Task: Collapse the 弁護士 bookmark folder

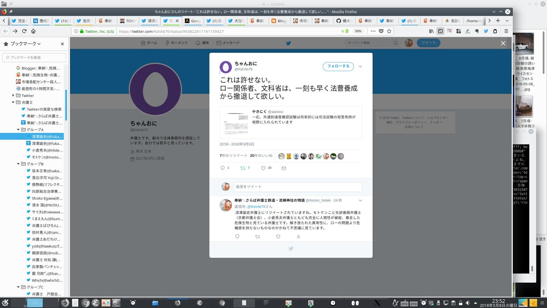Action: click(x=13, y=102)
